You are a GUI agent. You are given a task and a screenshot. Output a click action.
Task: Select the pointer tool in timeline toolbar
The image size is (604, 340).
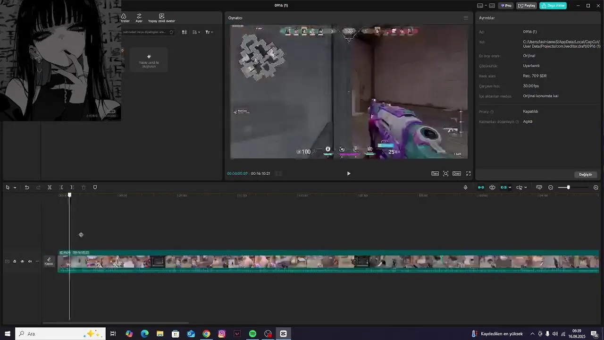tap(8, 187)
